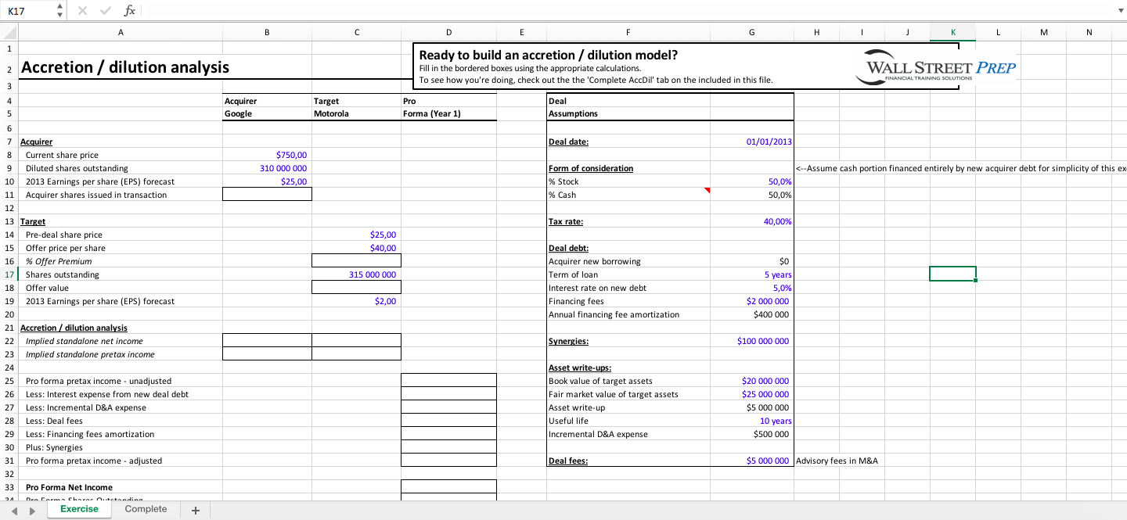Click the Advisory fees in M&A note
The width and height of the screenshot is (1127, 520).
tap(837, 461)
